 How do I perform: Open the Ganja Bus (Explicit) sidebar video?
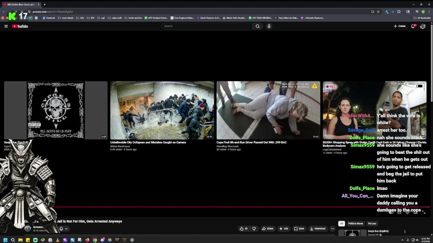tap(378, 231)
